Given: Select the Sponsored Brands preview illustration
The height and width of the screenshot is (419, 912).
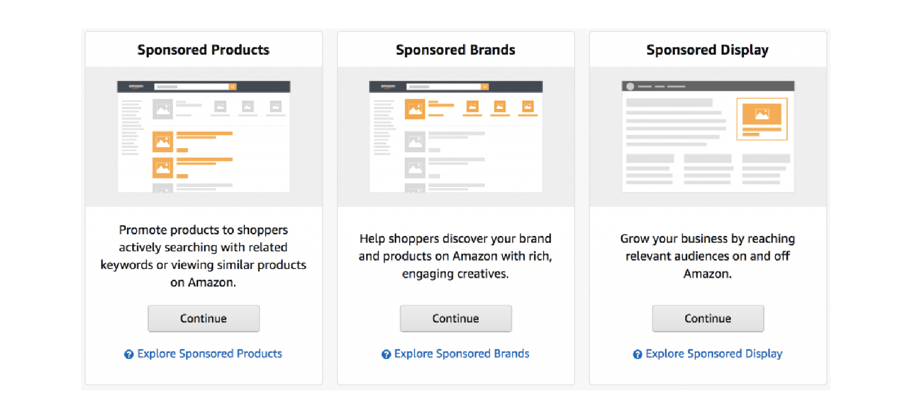Looking at the screenshot, I should pyautogui.click(x=455, y=137).
